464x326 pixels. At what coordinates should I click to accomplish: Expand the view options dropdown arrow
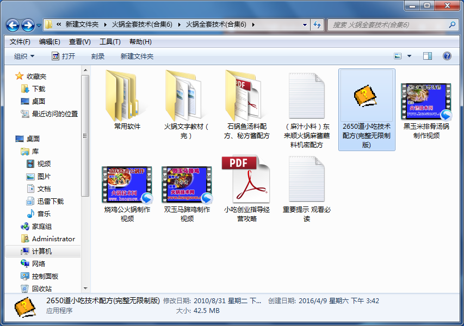(x=410, y=56)
